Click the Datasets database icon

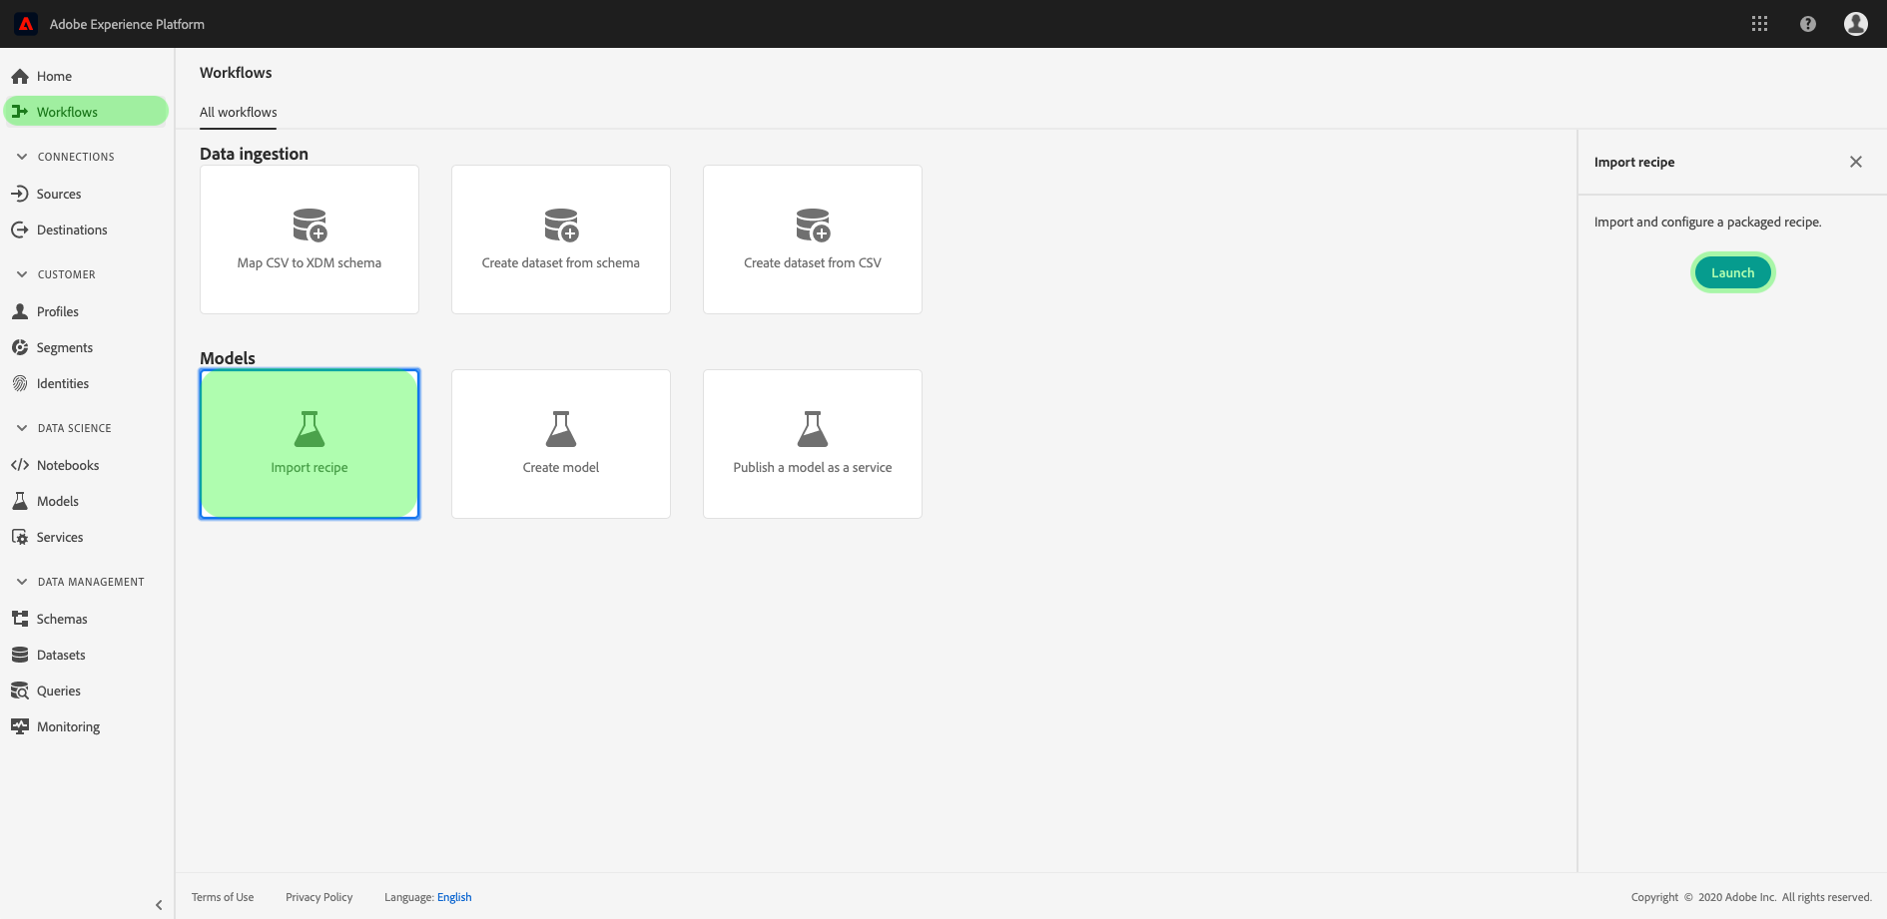coord(20,655)
